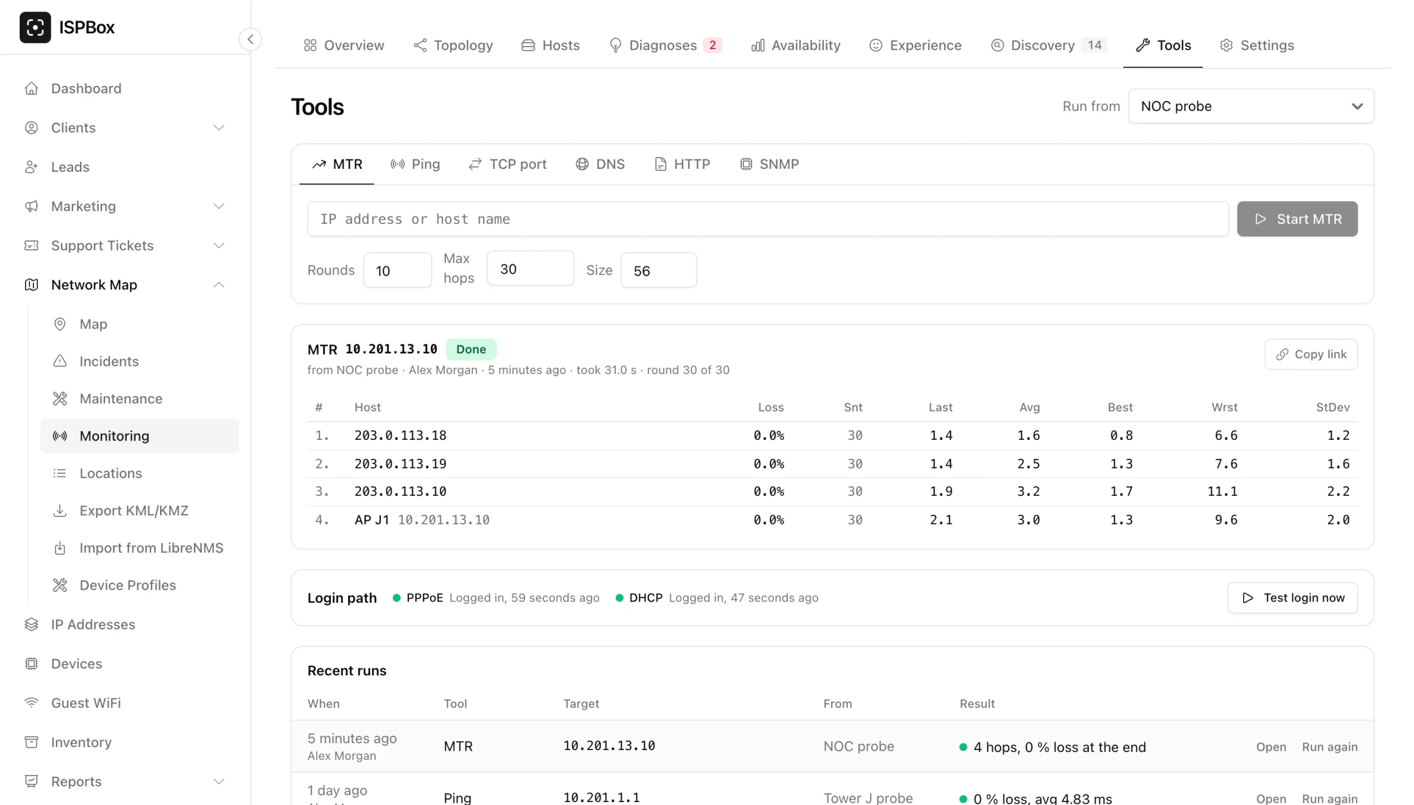1414x805 pixels.
Task: Open the Ping 10.201.1.1 recent run
Action: 1271,798
